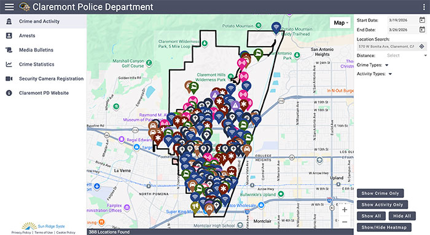430x235 pixels.
Task: Zoom out the map with minus button
Action: coord(345,221)
